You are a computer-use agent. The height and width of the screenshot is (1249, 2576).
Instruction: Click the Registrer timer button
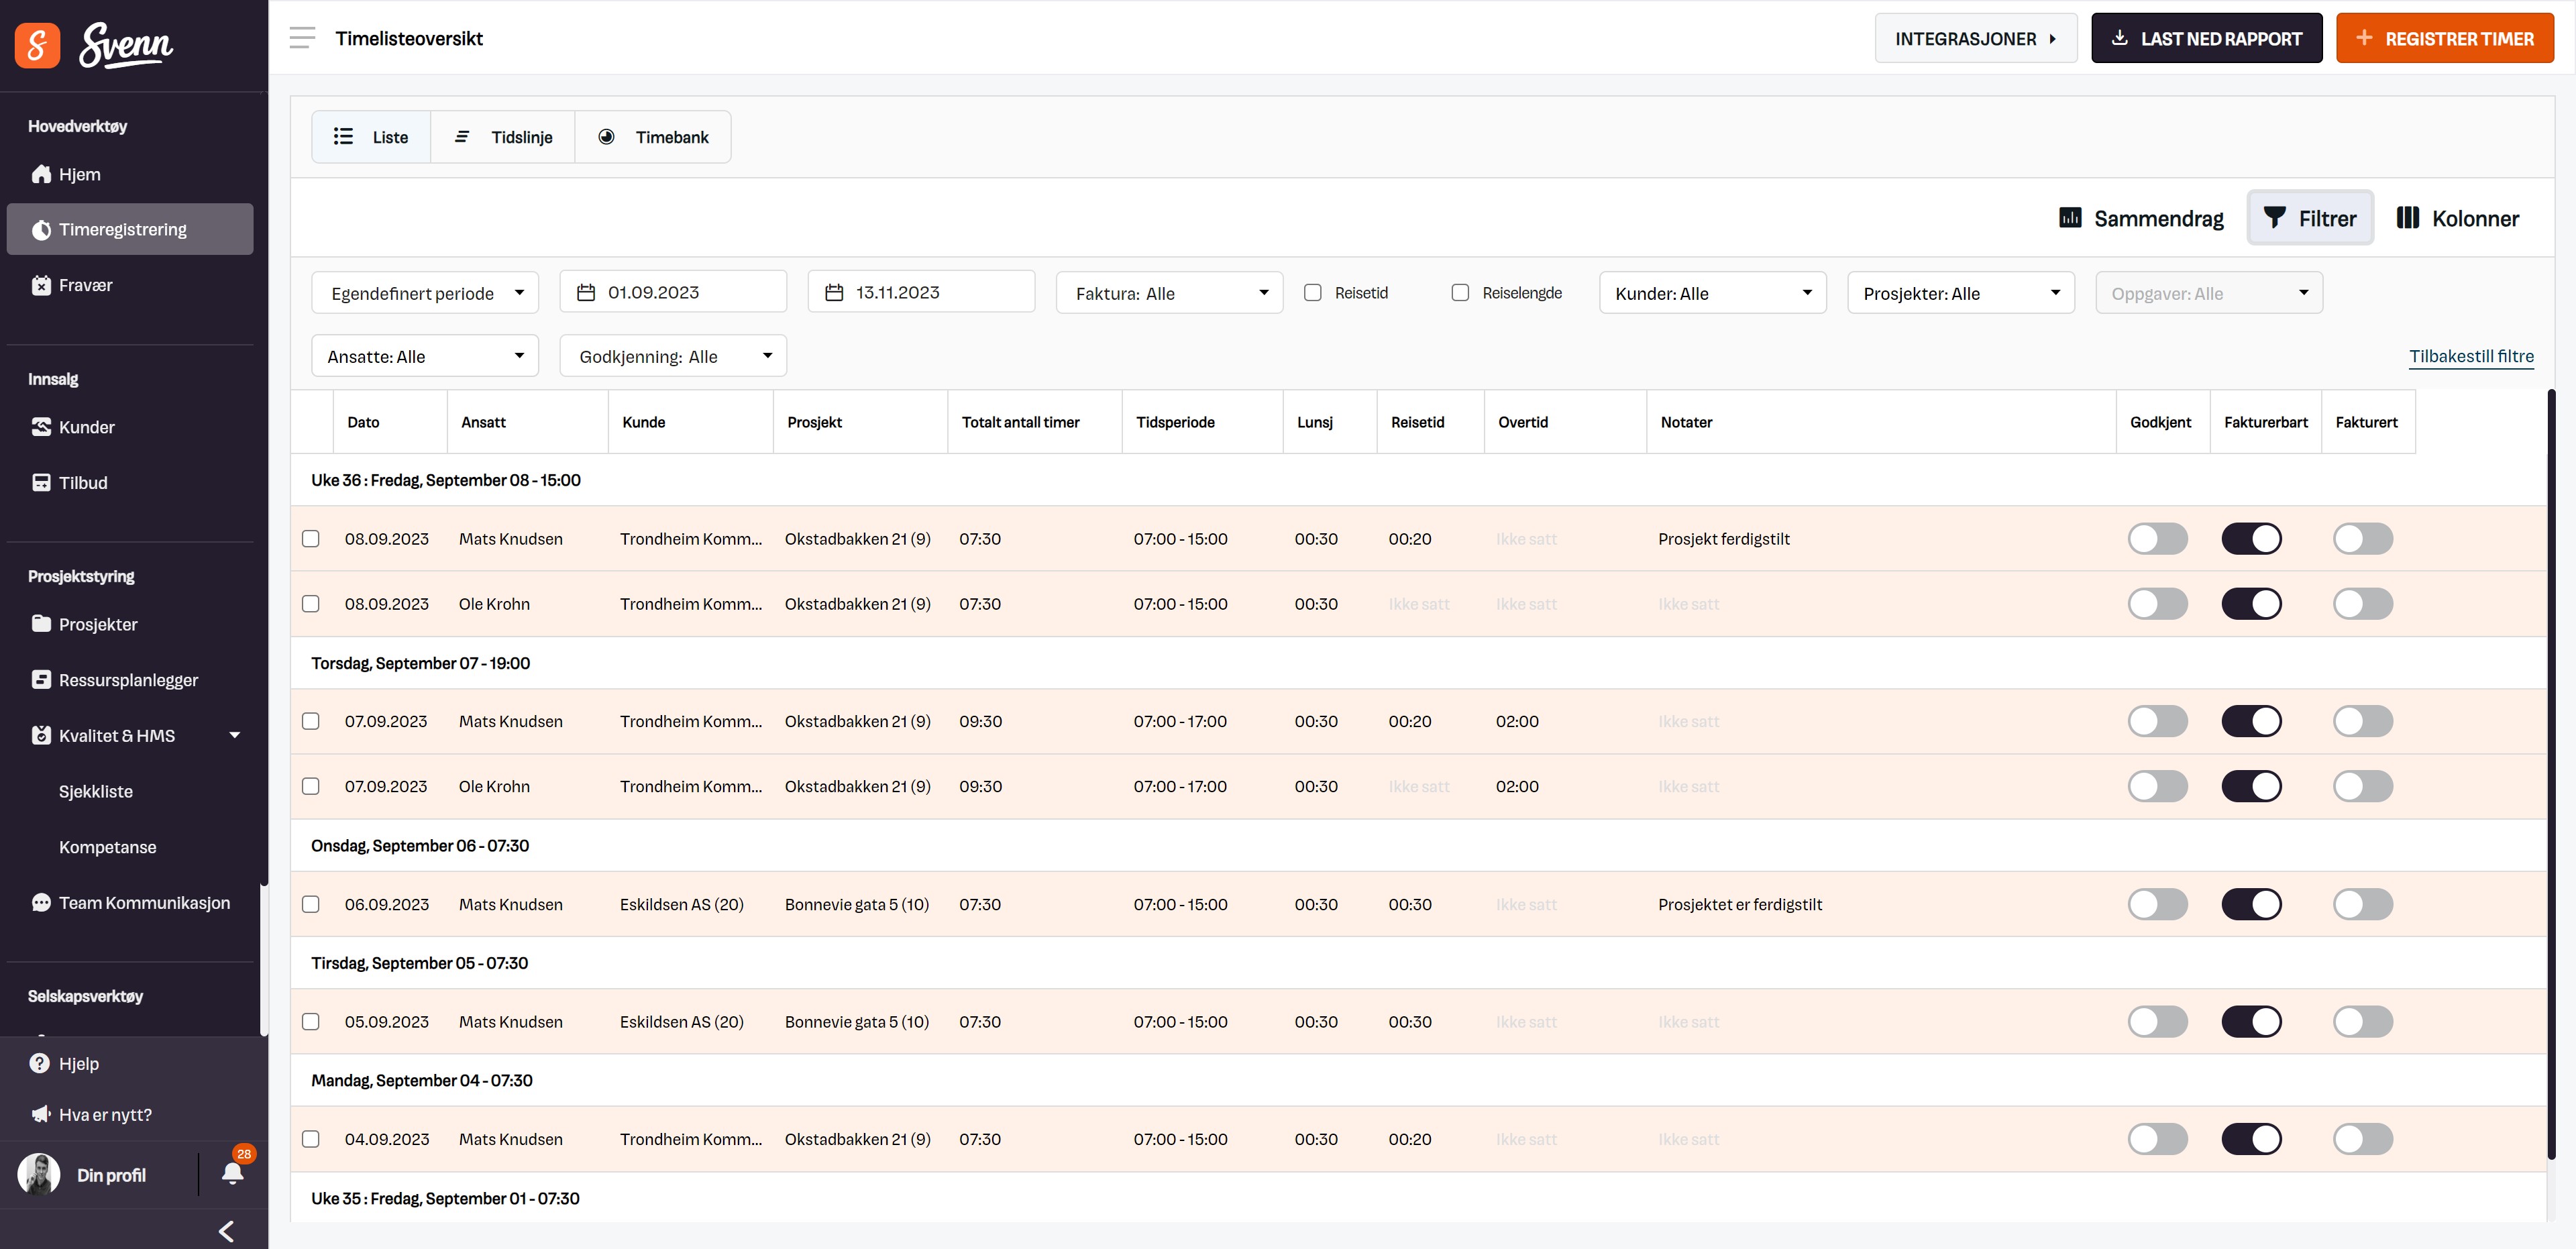[2444, 38]
